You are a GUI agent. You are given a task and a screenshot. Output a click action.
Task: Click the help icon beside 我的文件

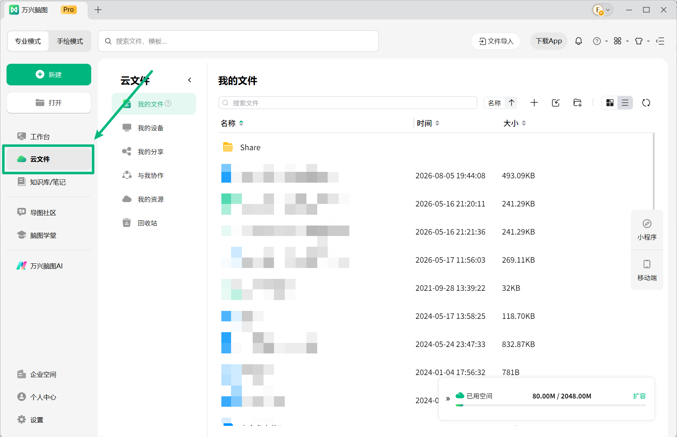pos(168,103)
